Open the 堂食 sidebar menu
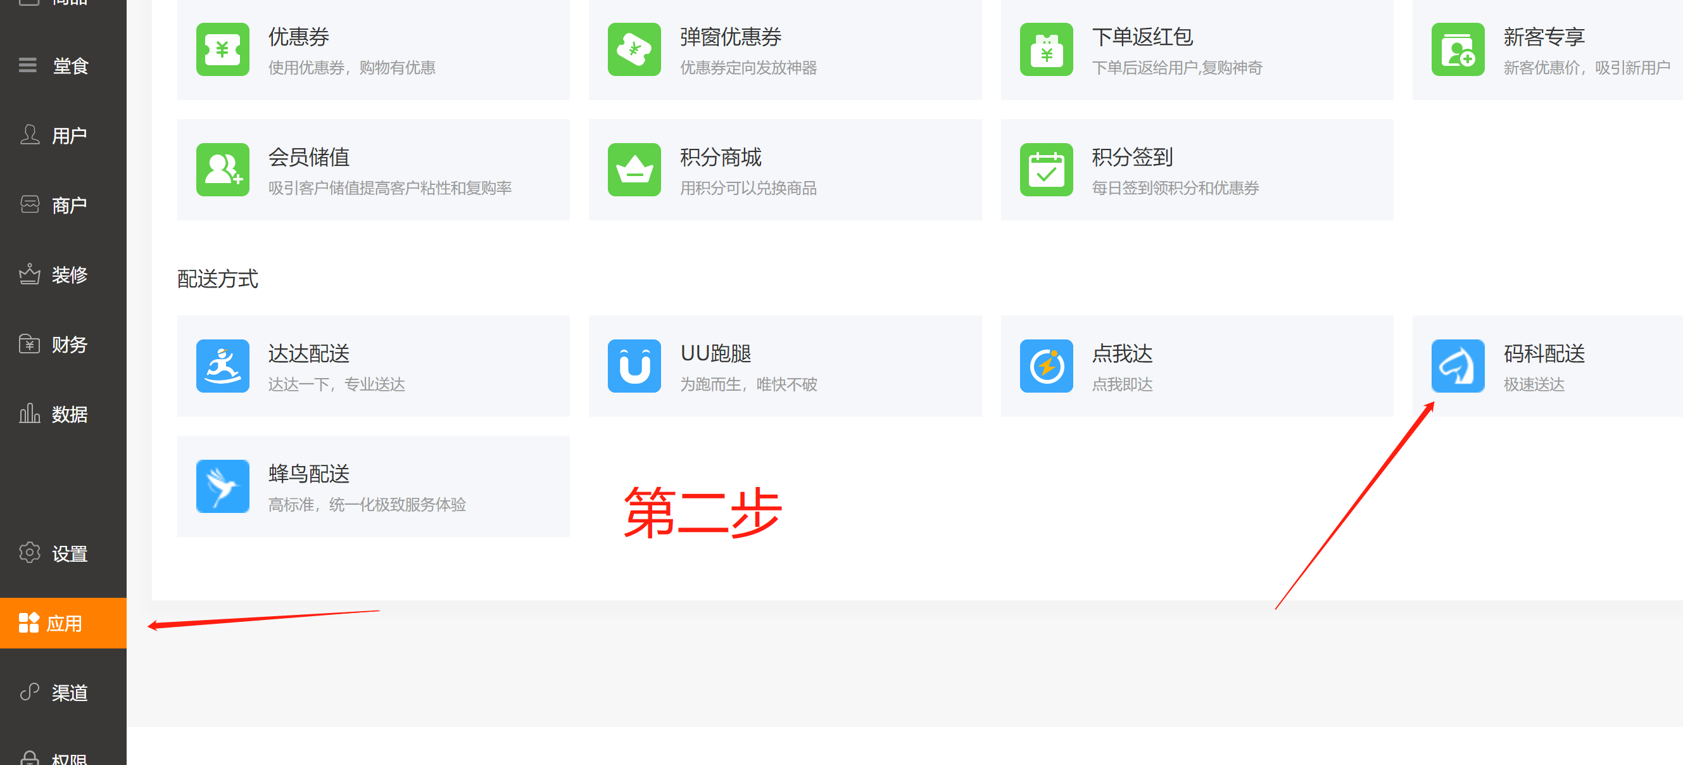 [x=63, y=66]
